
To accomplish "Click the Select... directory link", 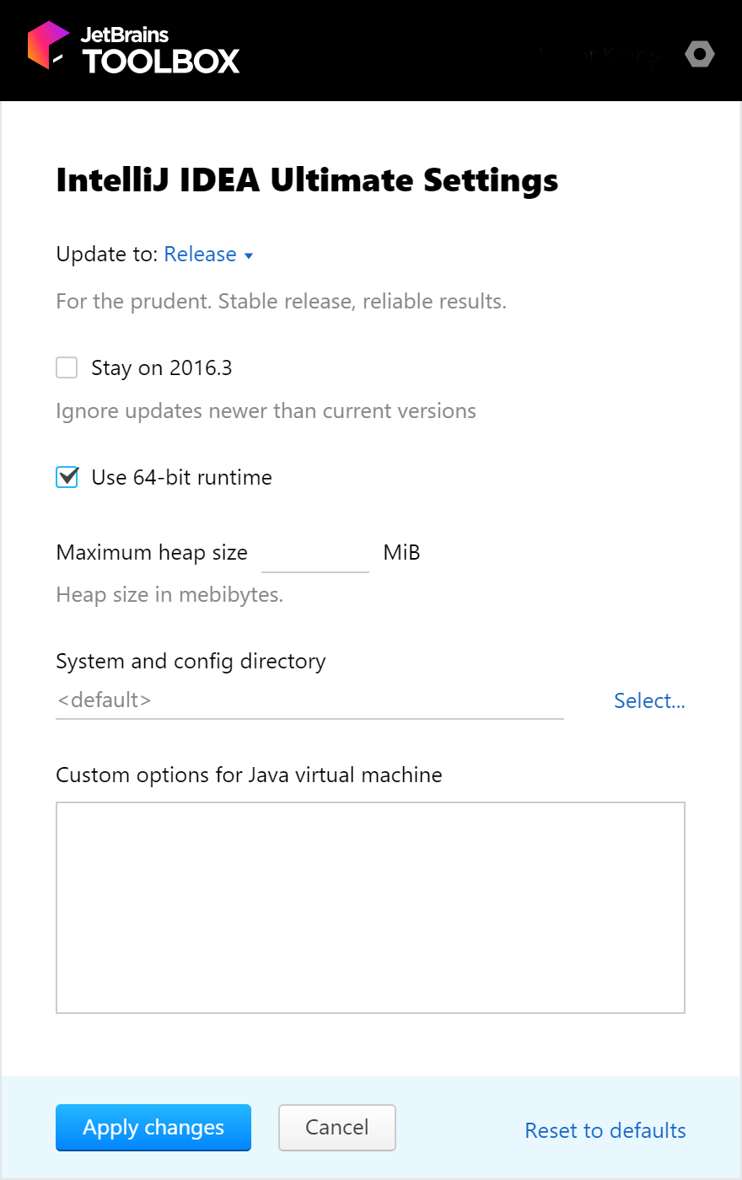I will [x=649, y=700].
